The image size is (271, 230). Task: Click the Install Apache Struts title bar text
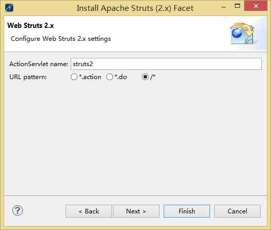135,8
